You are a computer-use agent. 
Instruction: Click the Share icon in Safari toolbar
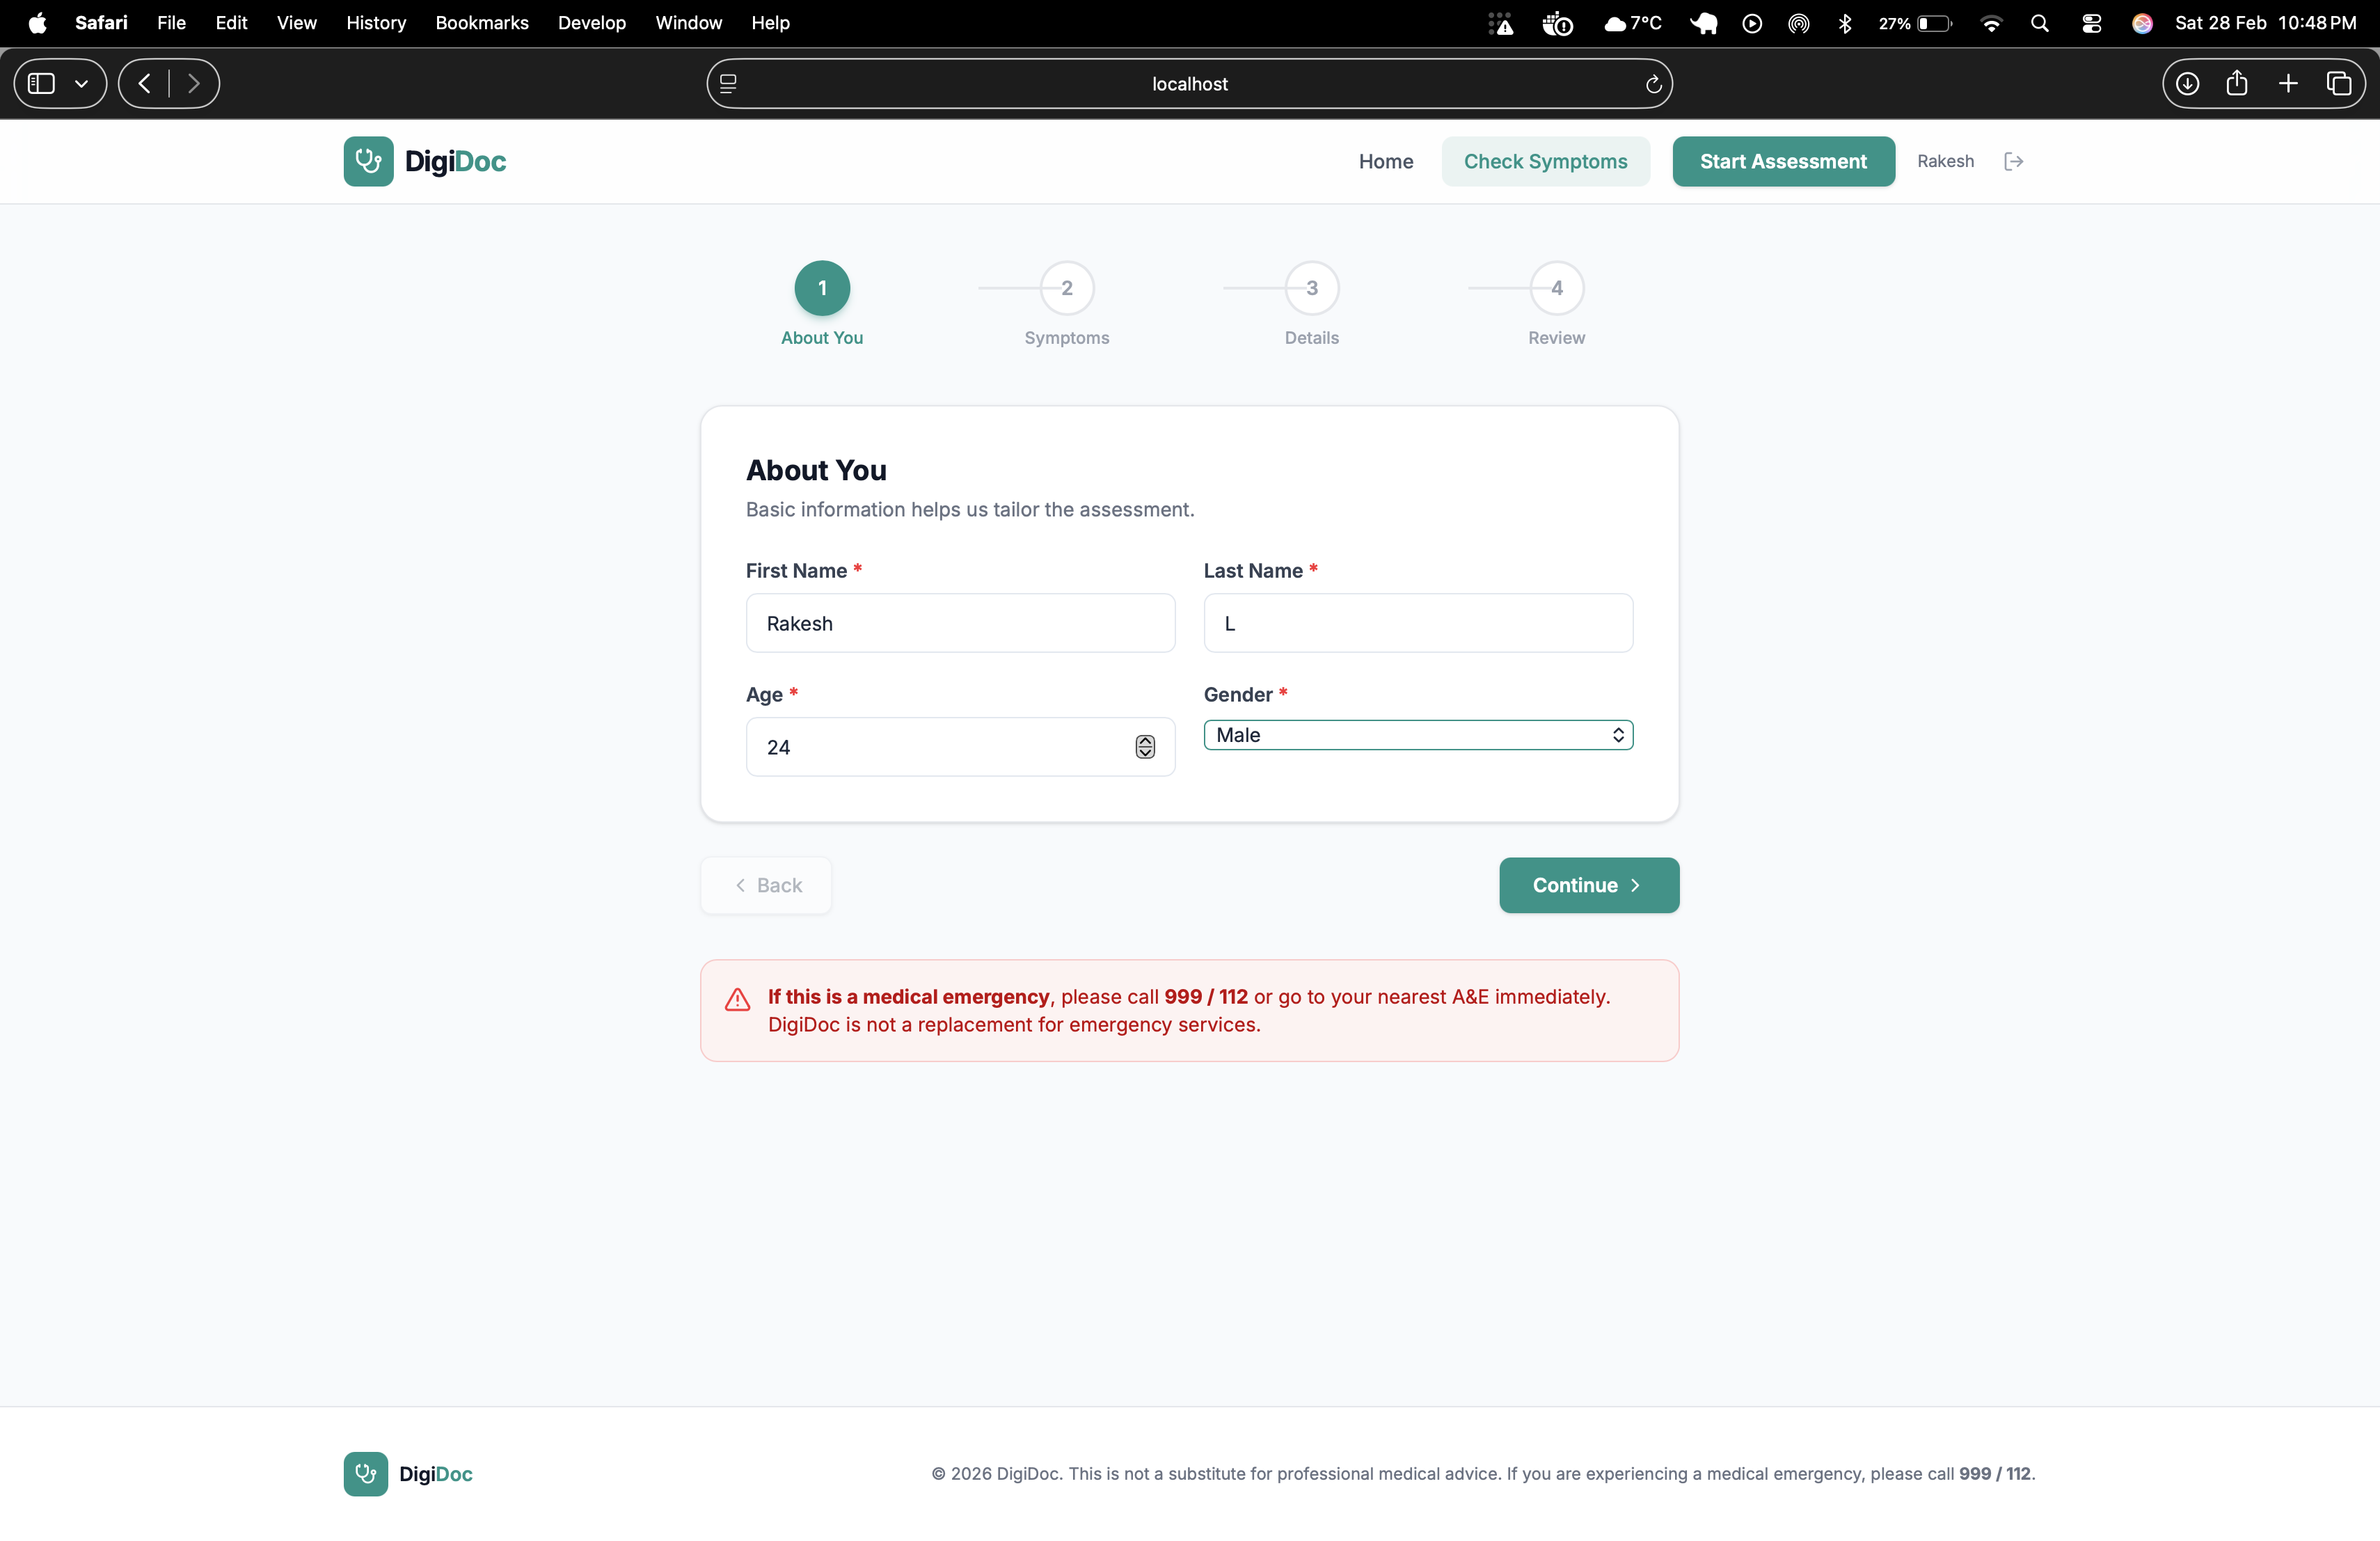[2237, 84]
